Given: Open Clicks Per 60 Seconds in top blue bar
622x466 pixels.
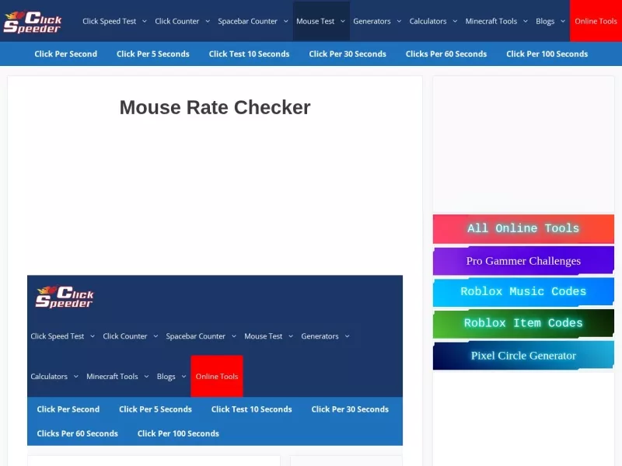Looking at the screenshot, I should click(x=446, y=54).
